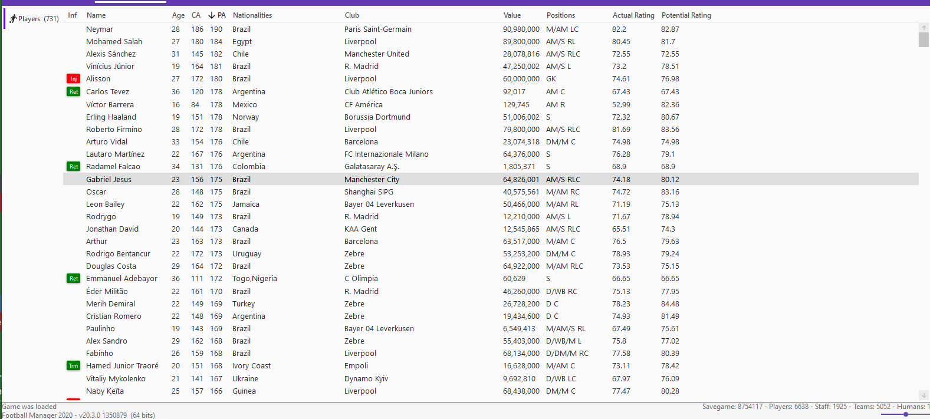930x419 pixels.
Task: Sort by Positions column header
Action: tap(561, 15)
